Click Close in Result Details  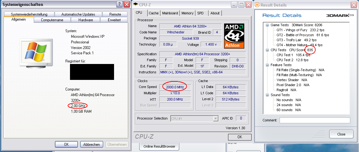(x=341, y=134)
